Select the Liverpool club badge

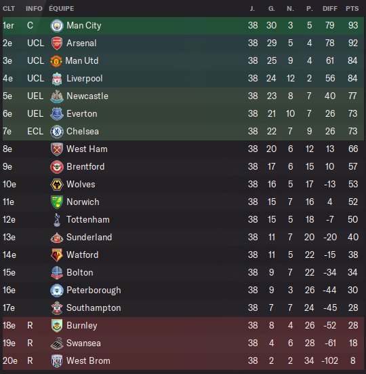(x=57, y=79)
